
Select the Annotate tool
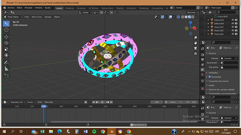pos(6,63)
